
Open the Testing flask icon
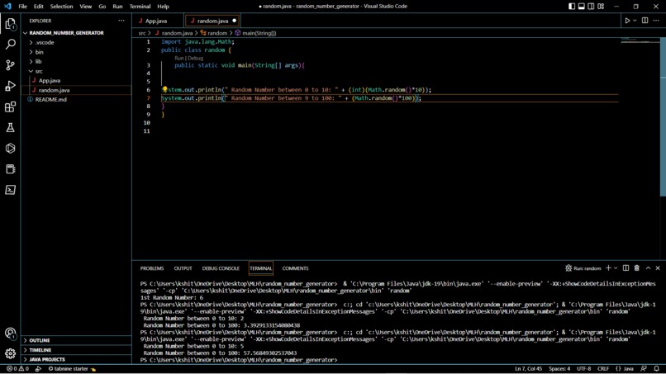[11, 127]
